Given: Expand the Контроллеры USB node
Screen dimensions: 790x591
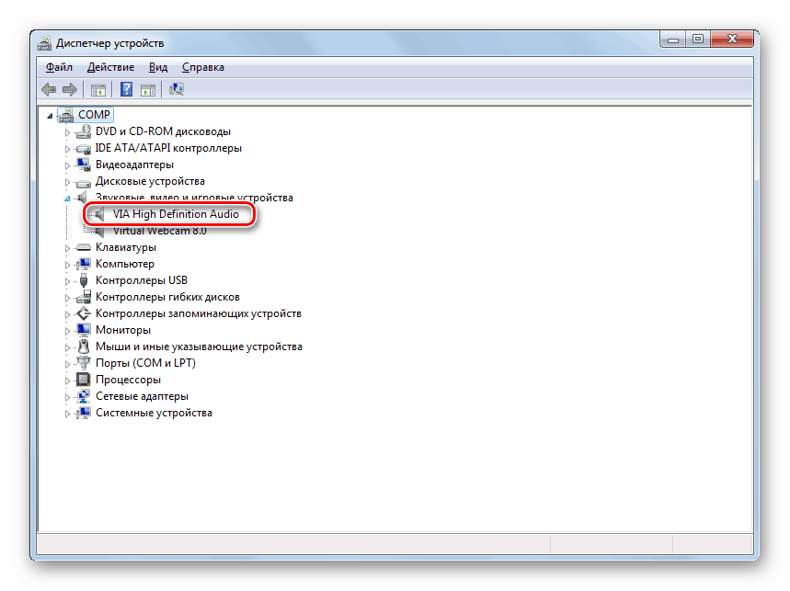Looking at the screenshot, I should (x=67, y=281).
